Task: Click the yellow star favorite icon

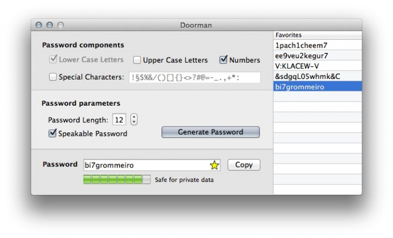Action: pyautogui.click(x=214, y=165)
